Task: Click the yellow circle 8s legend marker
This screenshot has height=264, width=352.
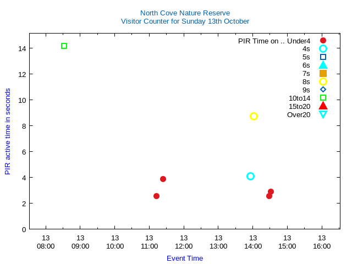Action: pos(323,82)
